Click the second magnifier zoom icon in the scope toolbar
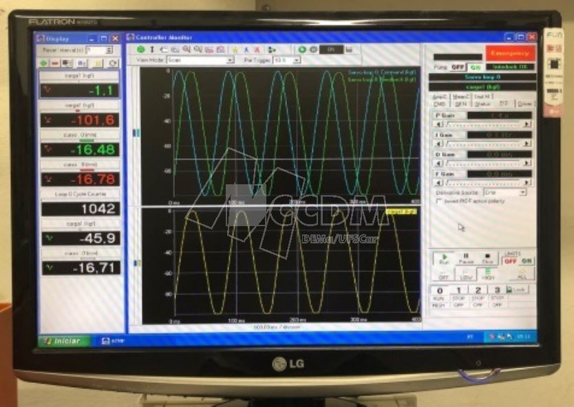This screenshot has height=407, width=574. coord(198,49)
